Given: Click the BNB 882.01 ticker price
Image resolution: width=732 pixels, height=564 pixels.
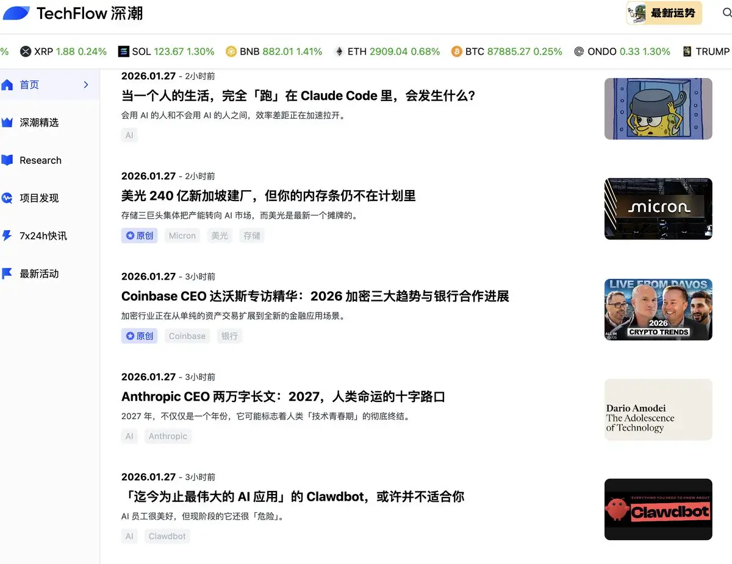Looking at the screenshot, I should click(x=278, y=52).
